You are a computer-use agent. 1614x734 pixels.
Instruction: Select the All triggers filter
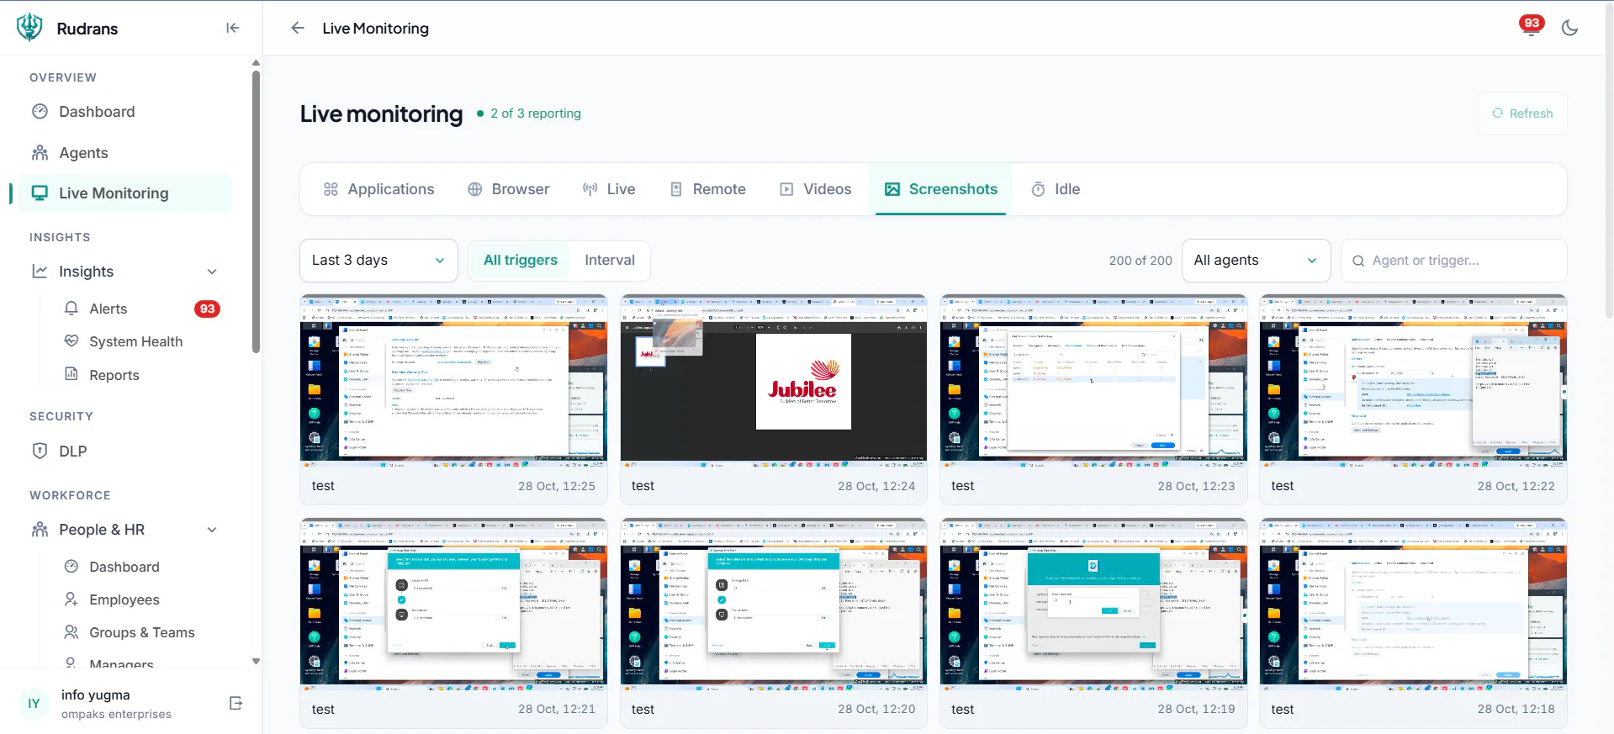click(521, 261)
